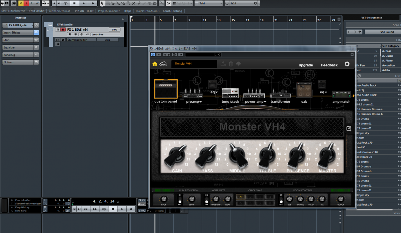The image size is (401, 233).
Task: Select the Draw pencil tool
Action: pos(139,3)
